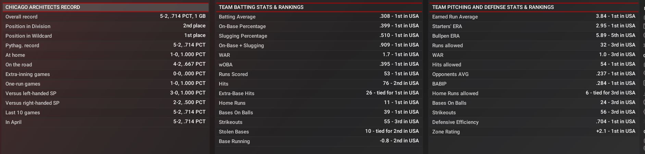Select the Overall record row
Image resolution: width=645 pixels, height=154 pixels.
point(106,16)
